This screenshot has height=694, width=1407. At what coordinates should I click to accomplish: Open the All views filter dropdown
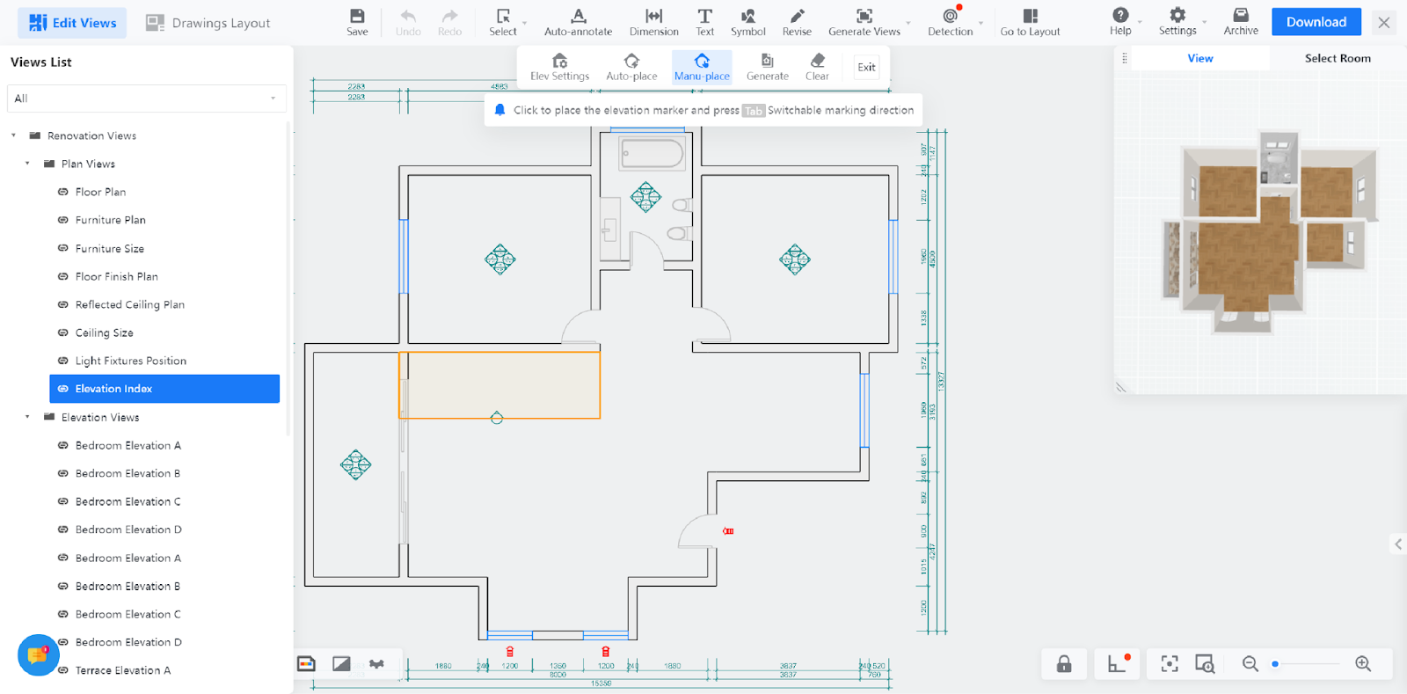[x=147, y=99]
